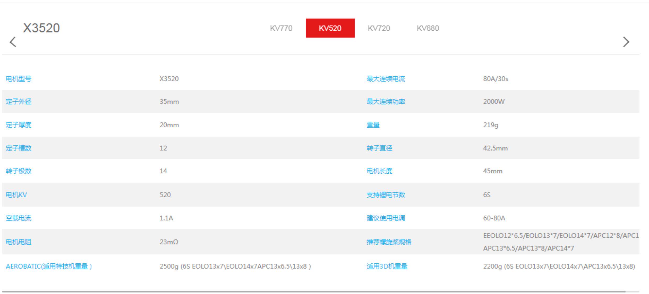The width and height of the screenshot is (649, 294).
Task: Click the right arrow to next motor
Action: [x=626, y=42]
